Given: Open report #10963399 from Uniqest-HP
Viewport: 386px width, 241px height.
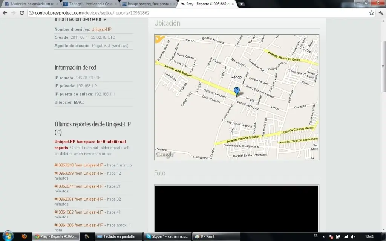Looking at the screenshot, I should (x=79, y=173).
